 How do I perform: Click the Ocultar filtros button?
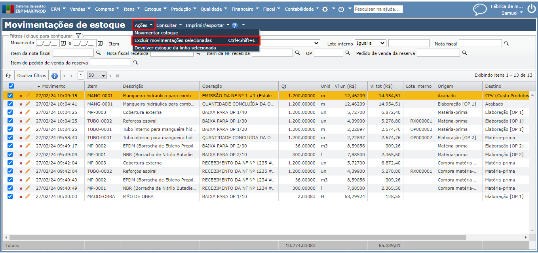[x=31, y=76]
